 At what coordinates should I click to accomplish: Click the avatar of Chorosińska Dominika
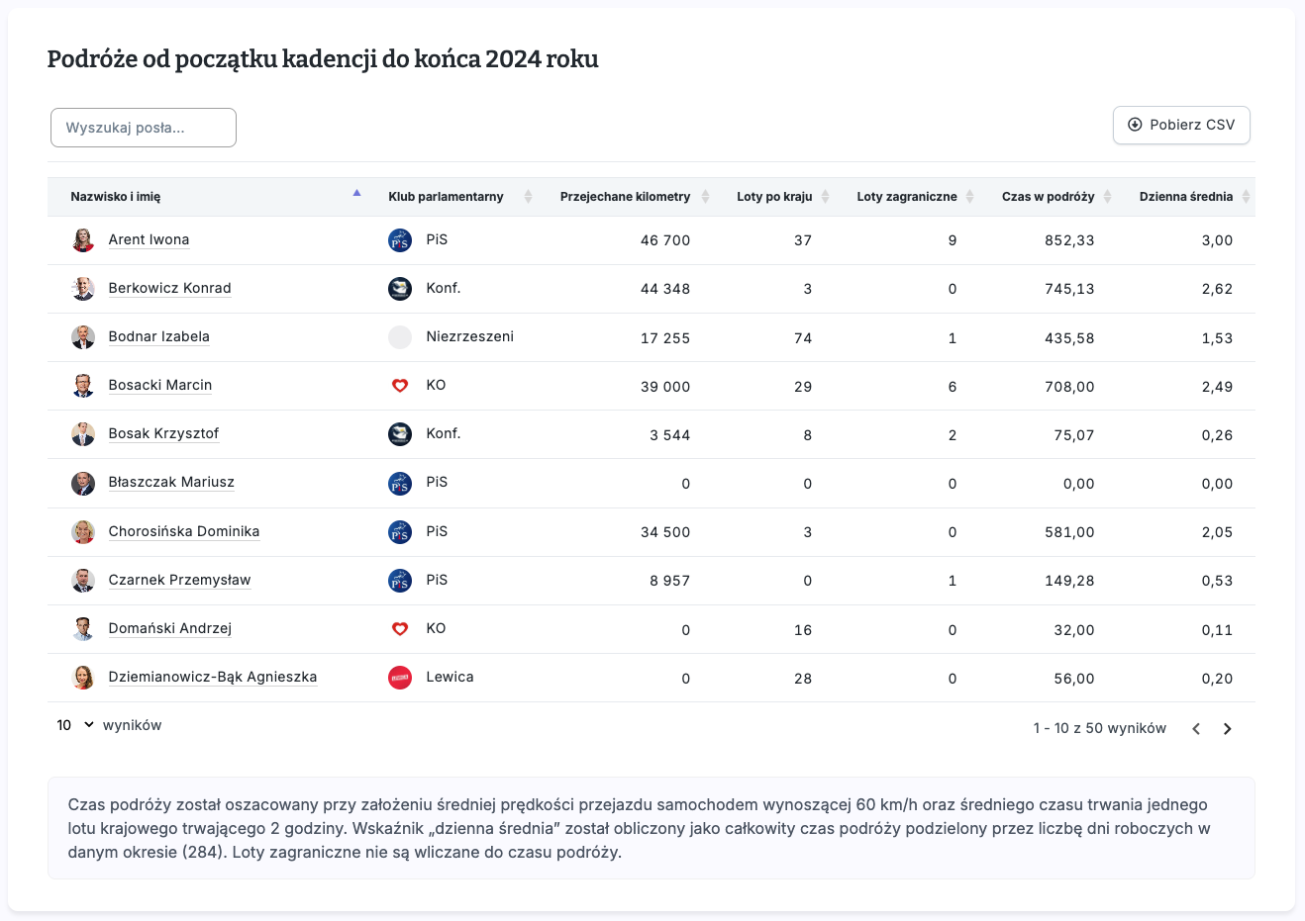point(83,531)
